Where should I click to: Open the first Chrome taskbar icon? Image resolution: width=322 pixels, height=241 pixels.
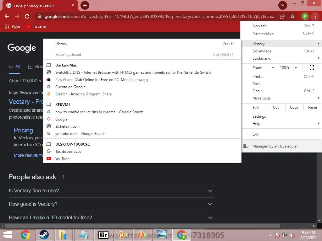coord(25,235)
